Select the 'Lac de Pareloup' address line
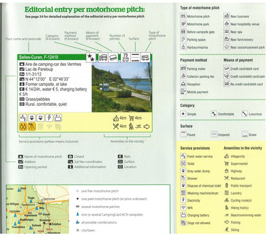The width and height of the screenshot is (269, 237). 39,69
